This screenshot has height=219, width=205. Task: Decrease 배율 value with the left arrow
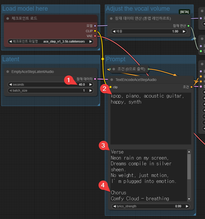pyautogui.click(x=114, y=31)
